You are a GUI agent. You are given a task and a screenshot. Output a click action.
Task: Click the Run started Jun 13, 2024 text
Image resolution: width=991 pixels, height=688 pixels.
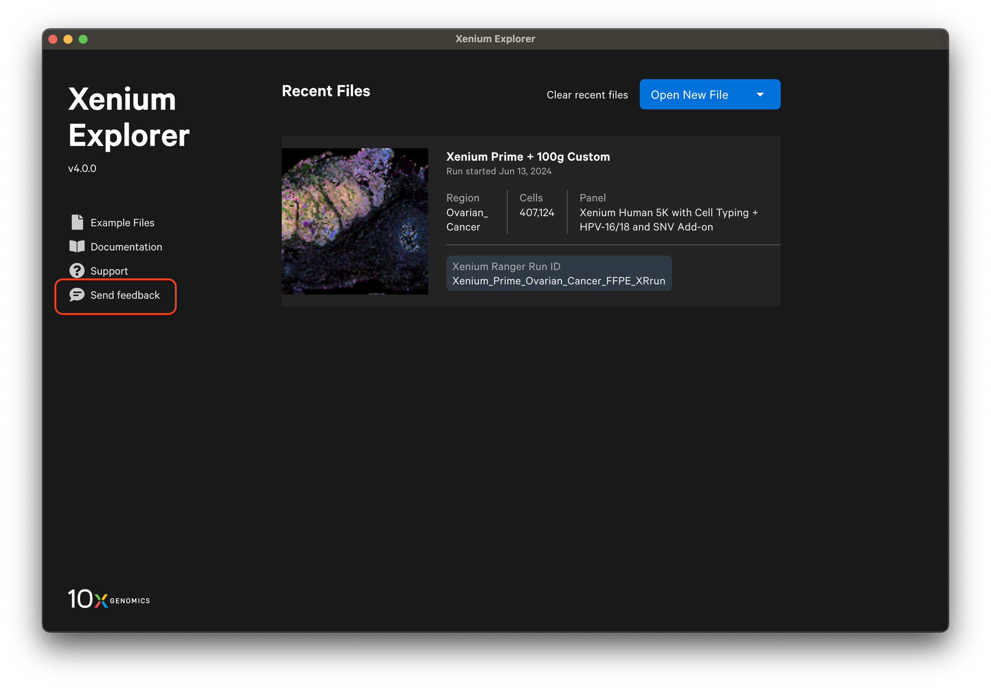click(499, 171)
